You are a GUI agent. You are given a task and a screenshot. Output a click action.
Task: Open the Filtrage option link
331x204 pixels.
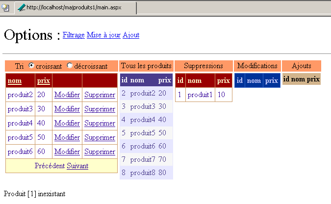74,35
